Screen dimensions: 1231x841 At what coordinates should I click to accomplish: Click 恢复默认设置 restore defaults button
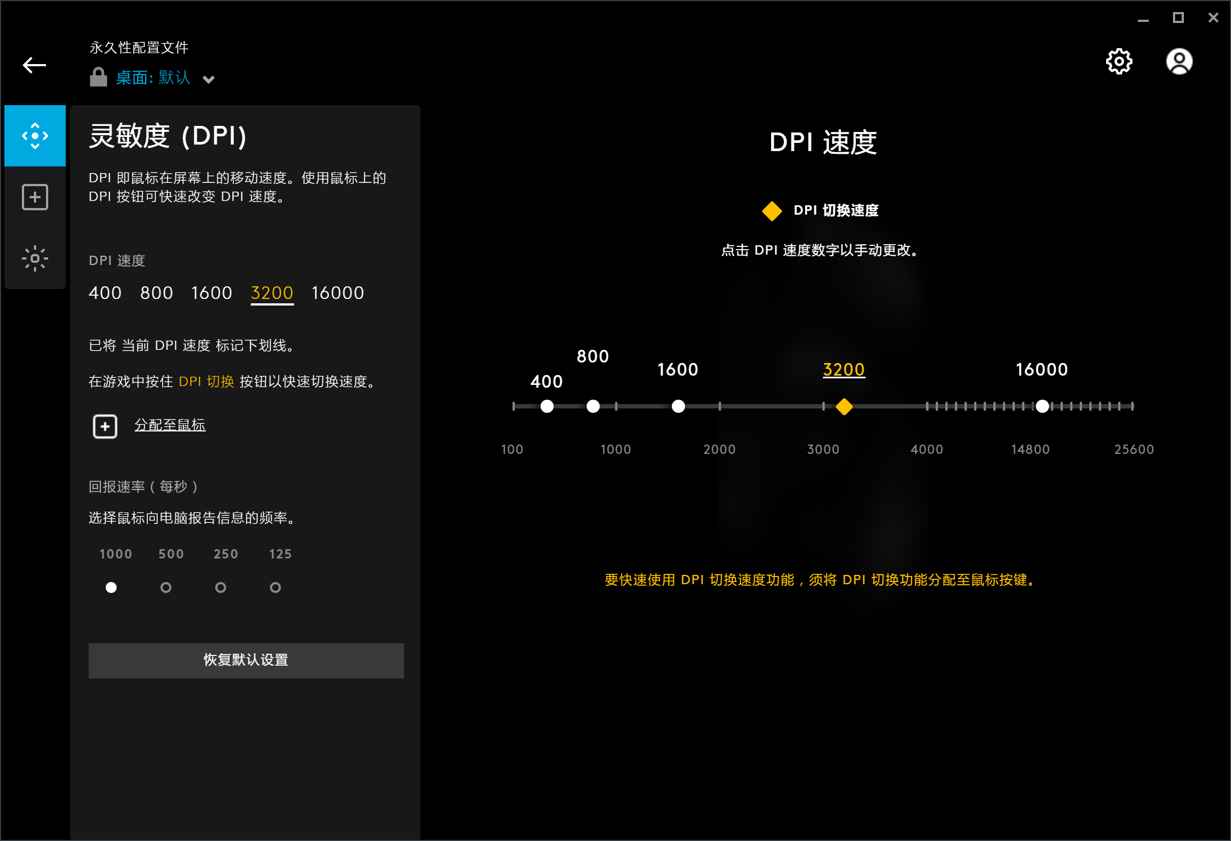246,660
